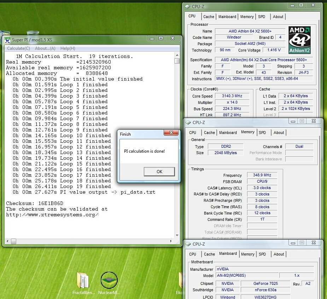Screen dimensions: 327x299
Task: Open the NuclearM... desktop shortcut
Action: [x=109, y=283]
